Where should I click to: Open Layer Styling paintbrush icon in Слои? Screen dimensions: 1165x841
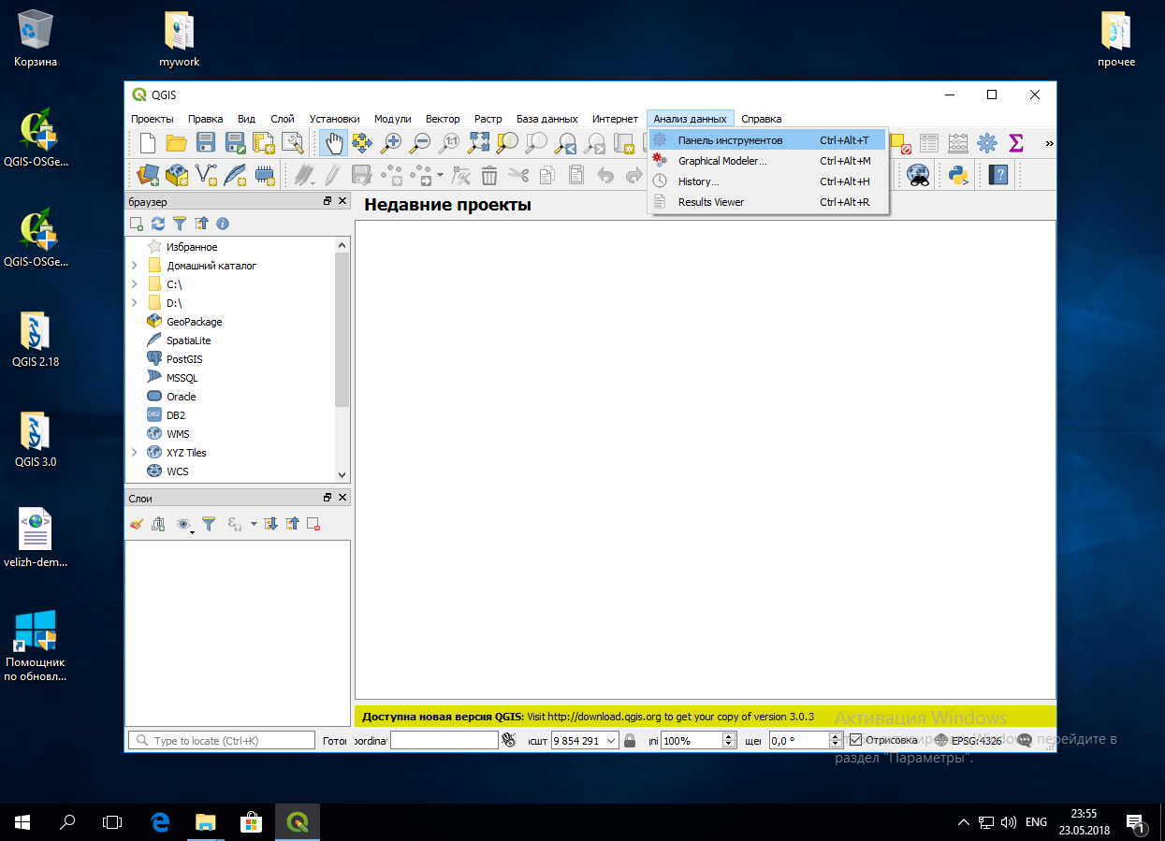[x=137, y=524]
